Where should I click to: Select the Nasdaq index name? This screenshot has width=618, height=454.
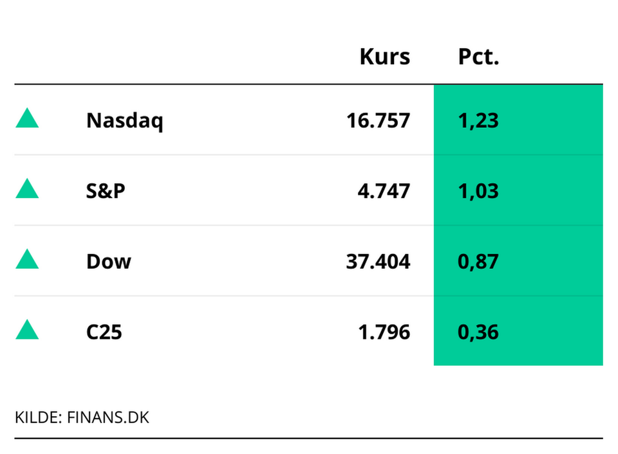tap(124, 120)
